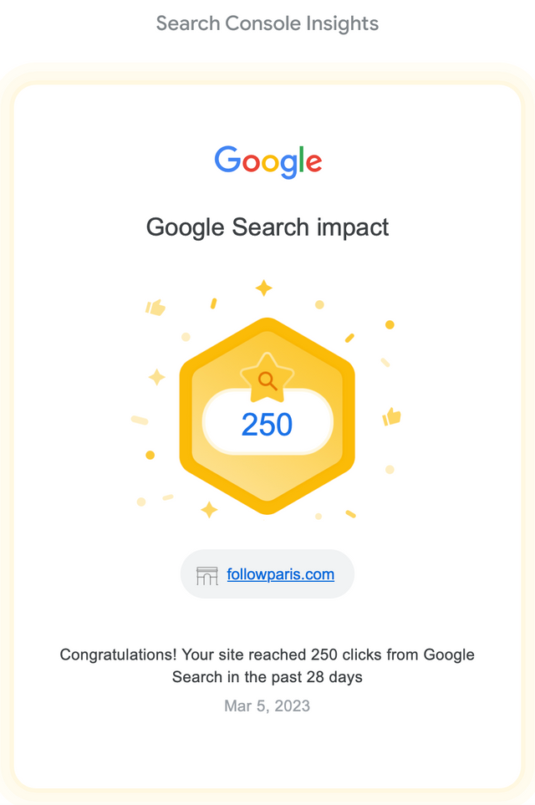
Task: Select the Google Search impact heading
Action: [x=267, y=227]
